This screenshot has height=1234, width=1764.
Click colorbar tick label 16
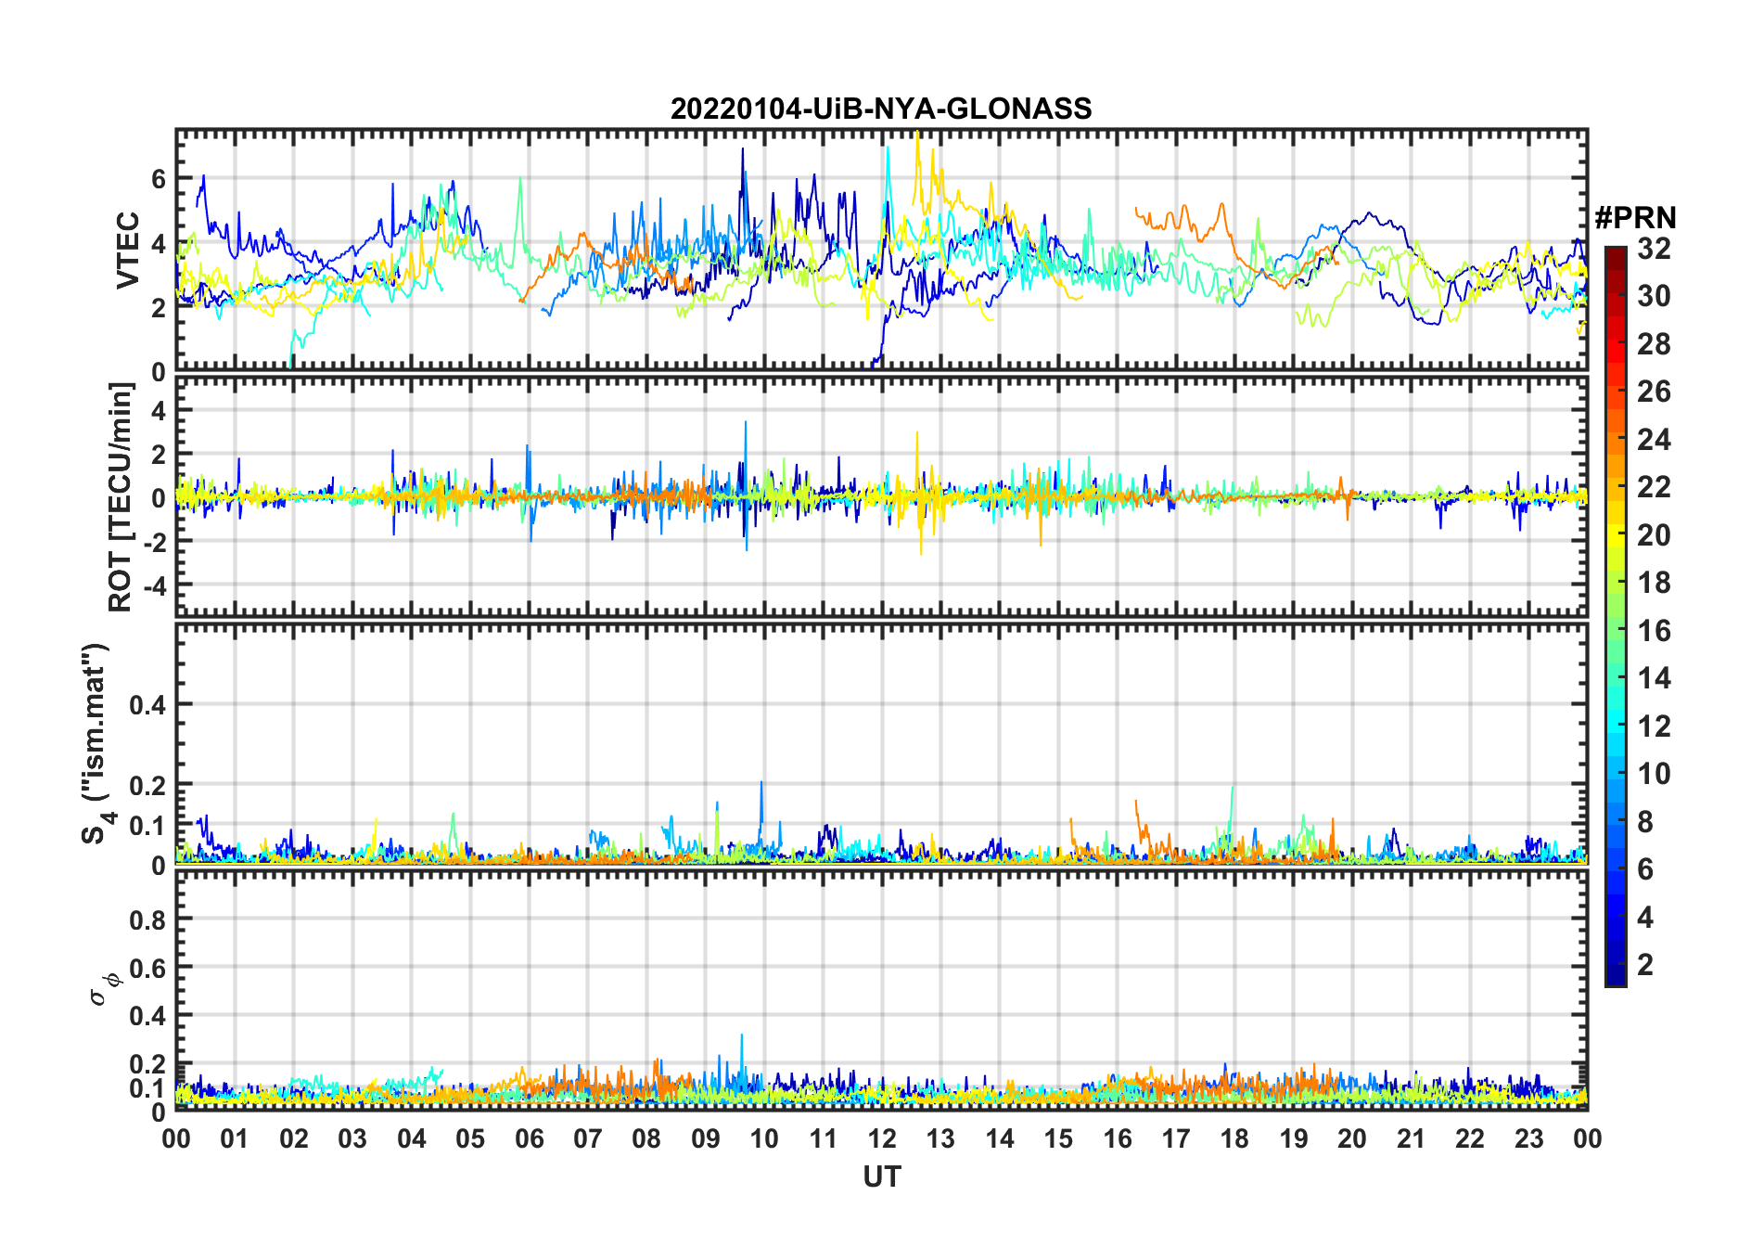tap(1654, 631)
